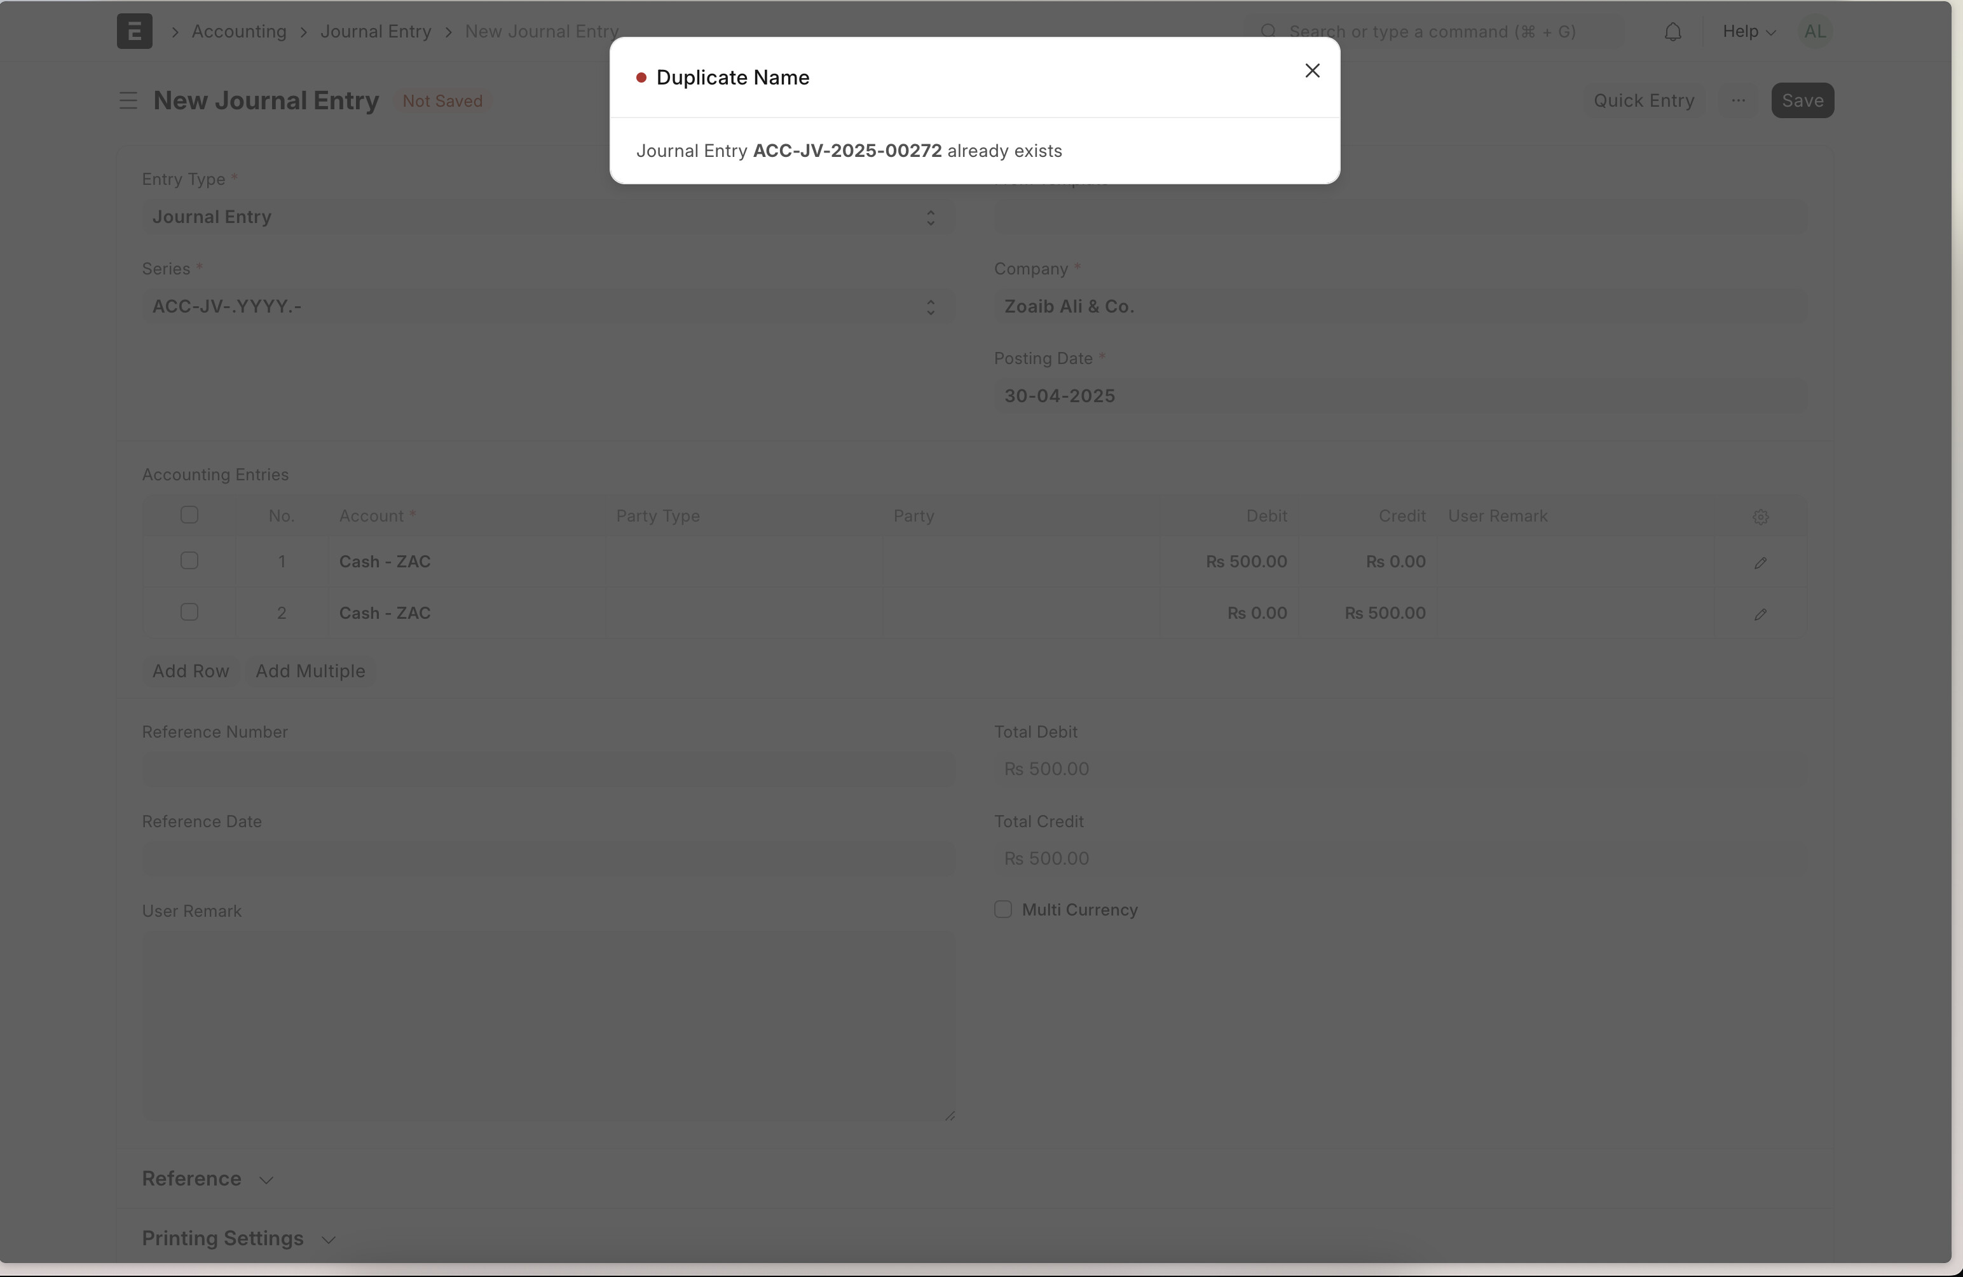Screen dimensions: 1963x1277
Task: Click the Company field
Action: (1400, 307)
